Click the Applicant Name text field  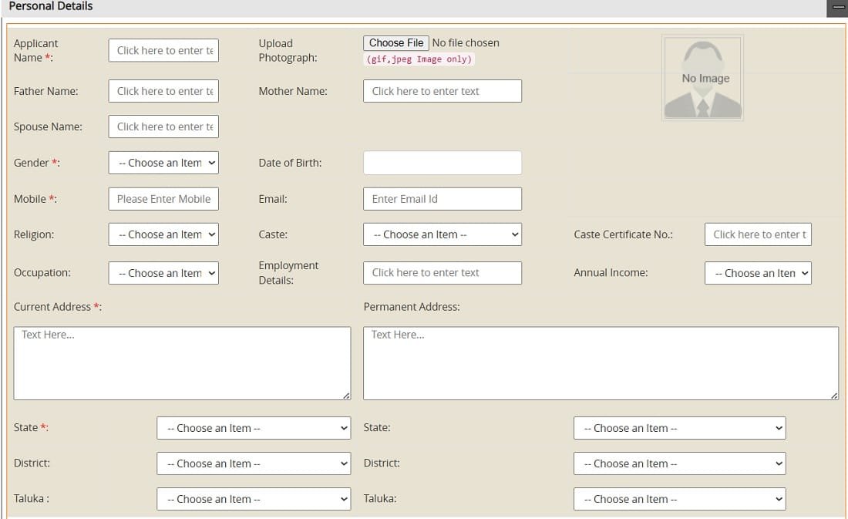(x=163, y=50)
